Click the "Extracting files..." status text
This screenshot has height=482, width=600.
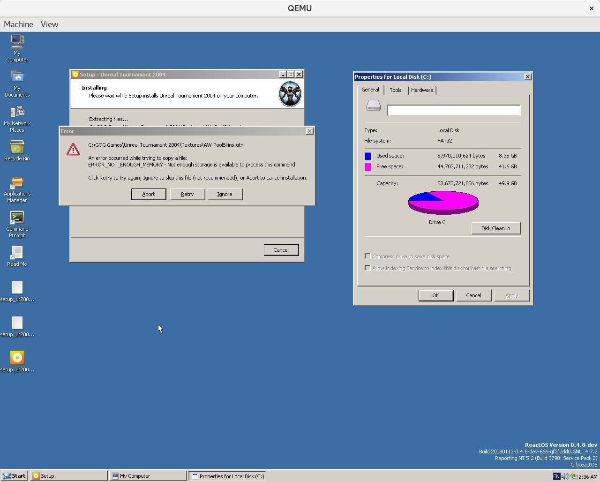(x=108, y=119)
